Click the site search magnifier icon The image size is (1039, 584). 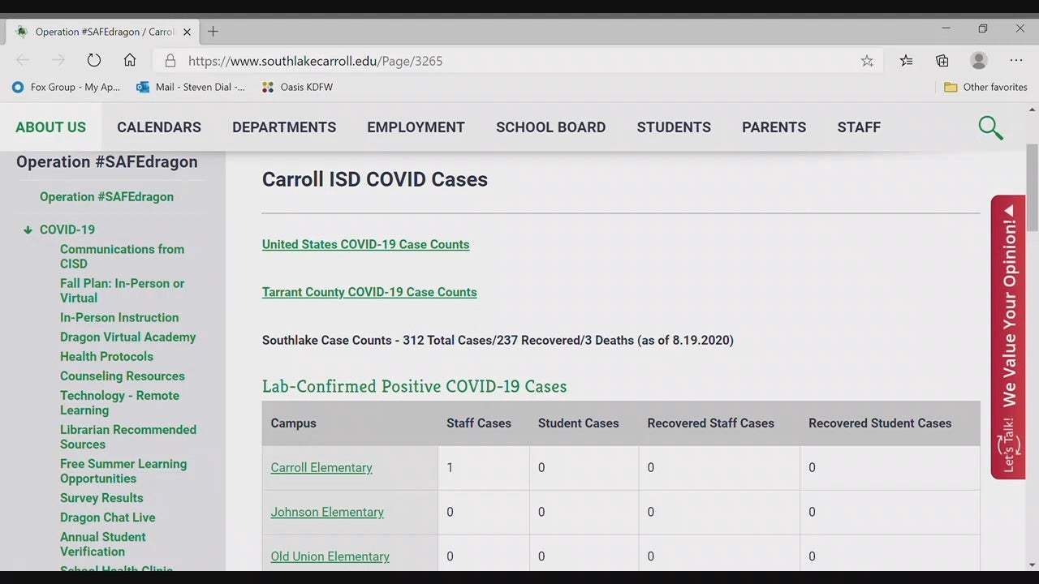(990, 127)
